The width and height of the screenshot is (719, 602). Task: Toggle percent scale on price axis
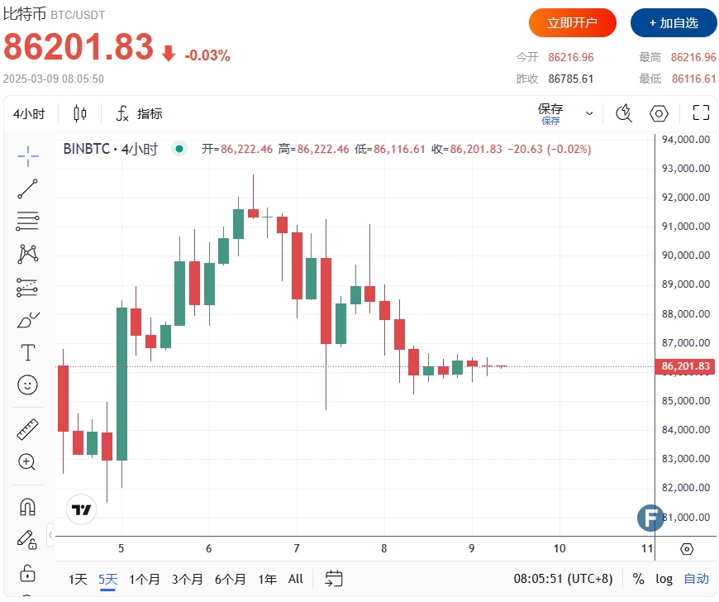(x=638, y=579)
